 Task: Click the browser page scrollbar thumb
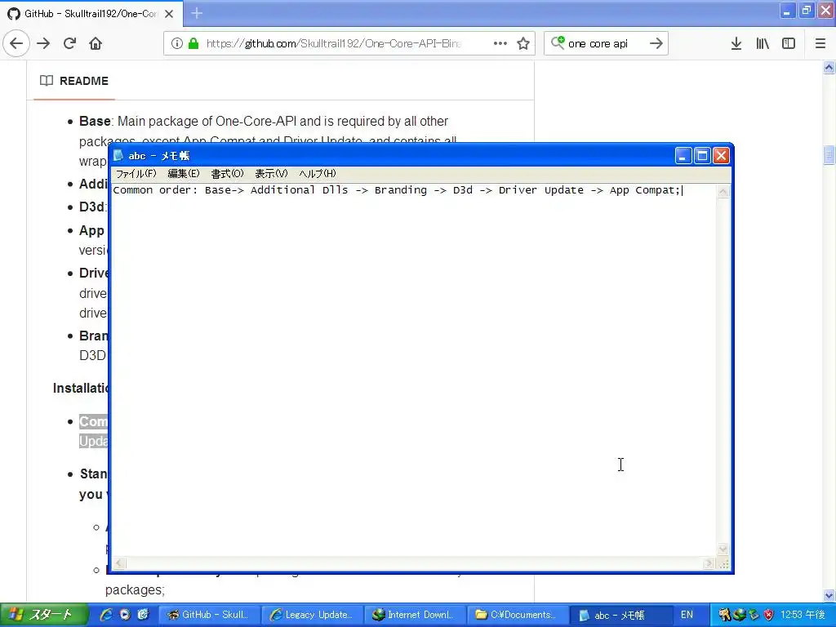click(829, 155)
